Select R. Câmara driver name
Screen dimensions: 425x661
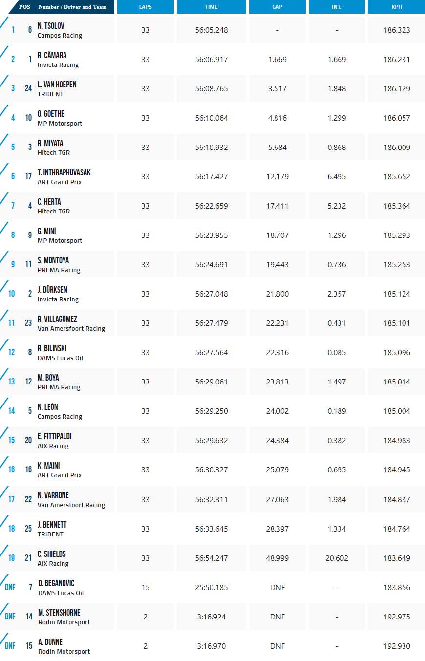click(52, 55)
